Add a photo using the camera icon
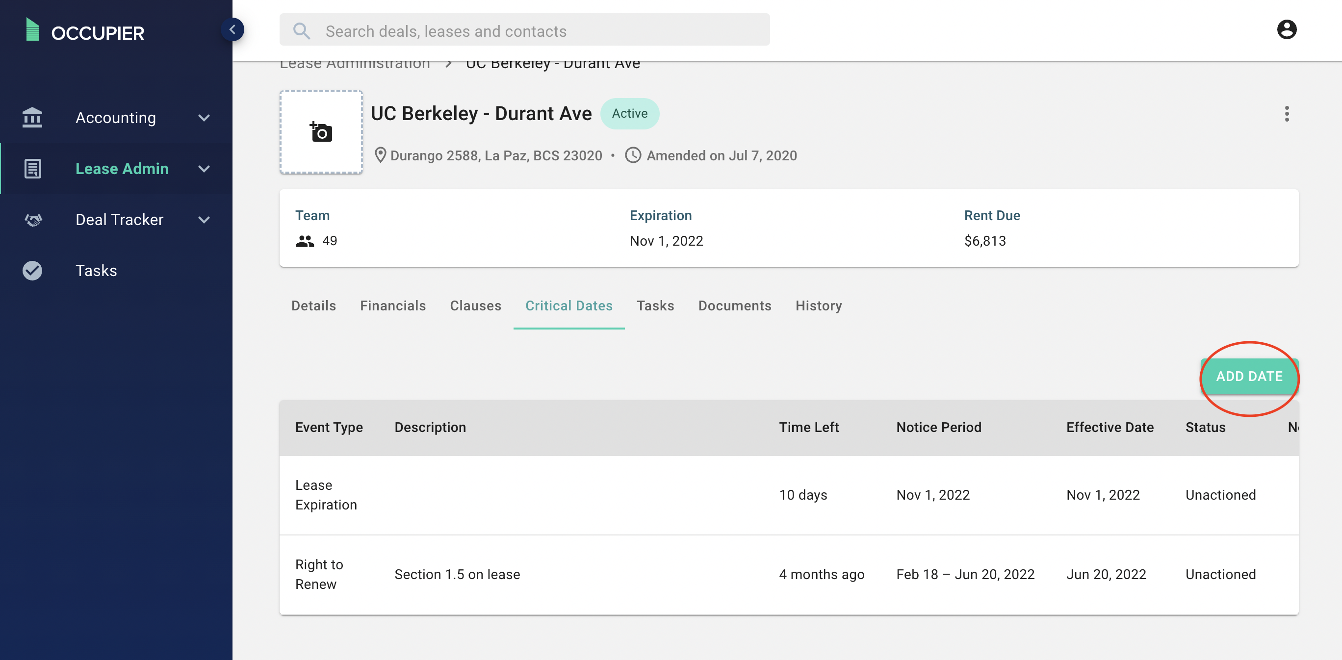The height and width of the screenshot is (660, 1342). coord(321,132)
